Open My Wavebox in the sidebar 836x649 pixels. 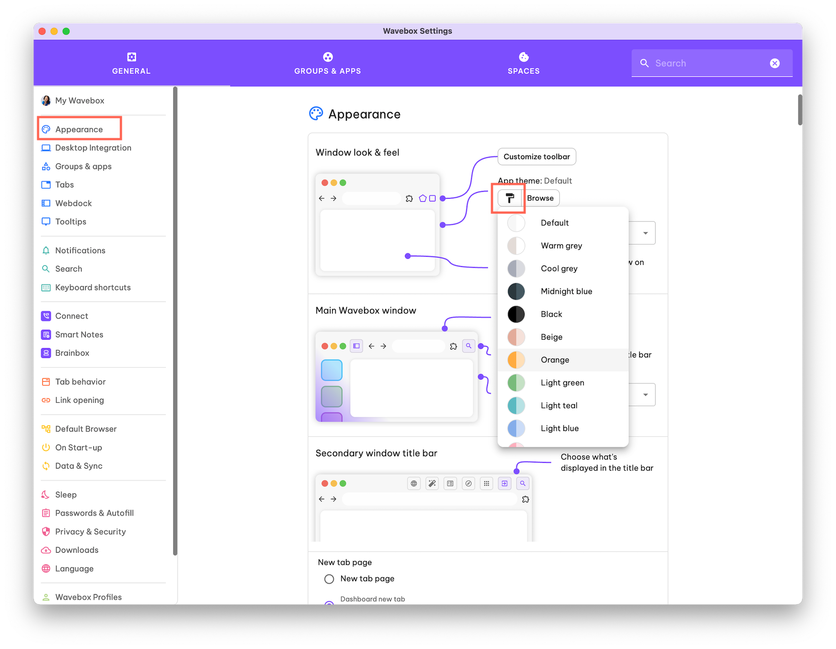pyautogui.click(x=103, y=100)
